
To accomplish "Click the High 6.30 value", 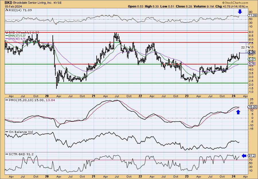I will coord(152,6).
